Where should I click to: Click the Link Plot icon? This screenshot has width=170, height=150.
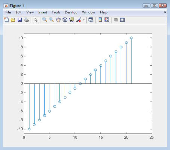pos(91,20)
